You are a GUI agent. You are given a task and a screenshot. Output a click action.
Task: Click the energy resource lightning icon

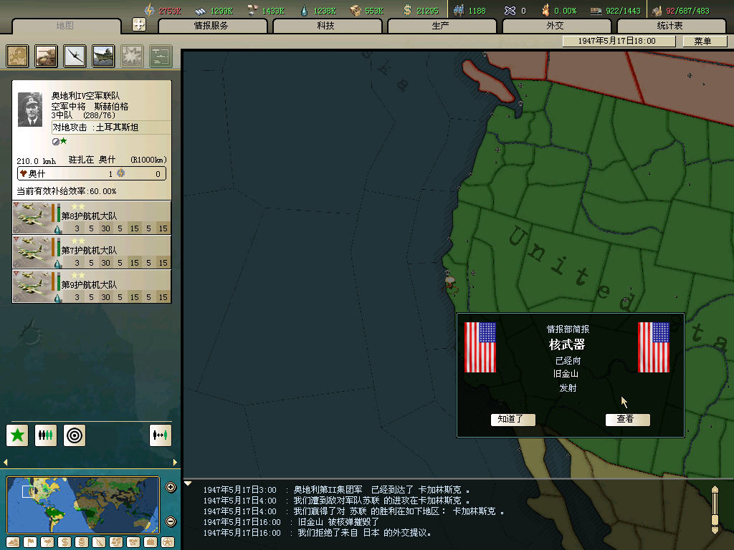click(149, 10)
